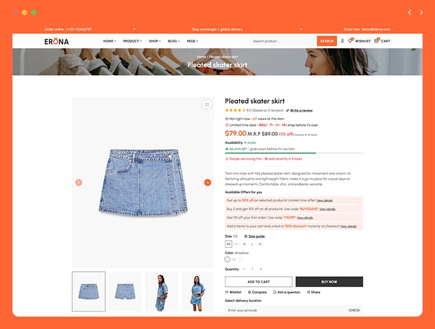The height and width of the screenshot is (329, 435).
Task: Click the fullscreen image expand icon
Action: click(x=207, y=104)
